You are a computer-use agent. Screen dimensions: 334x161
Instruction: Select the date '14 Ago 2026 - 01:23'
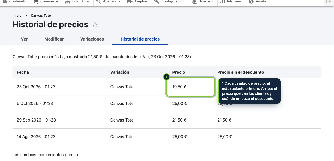[x=36, y=137]
